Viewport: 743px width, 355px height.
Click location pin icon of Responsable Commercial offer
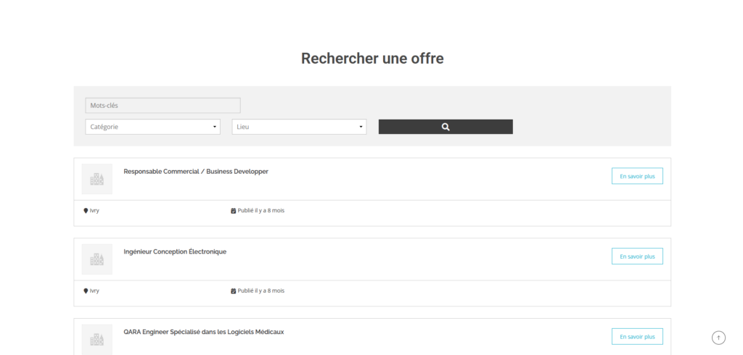86,211
